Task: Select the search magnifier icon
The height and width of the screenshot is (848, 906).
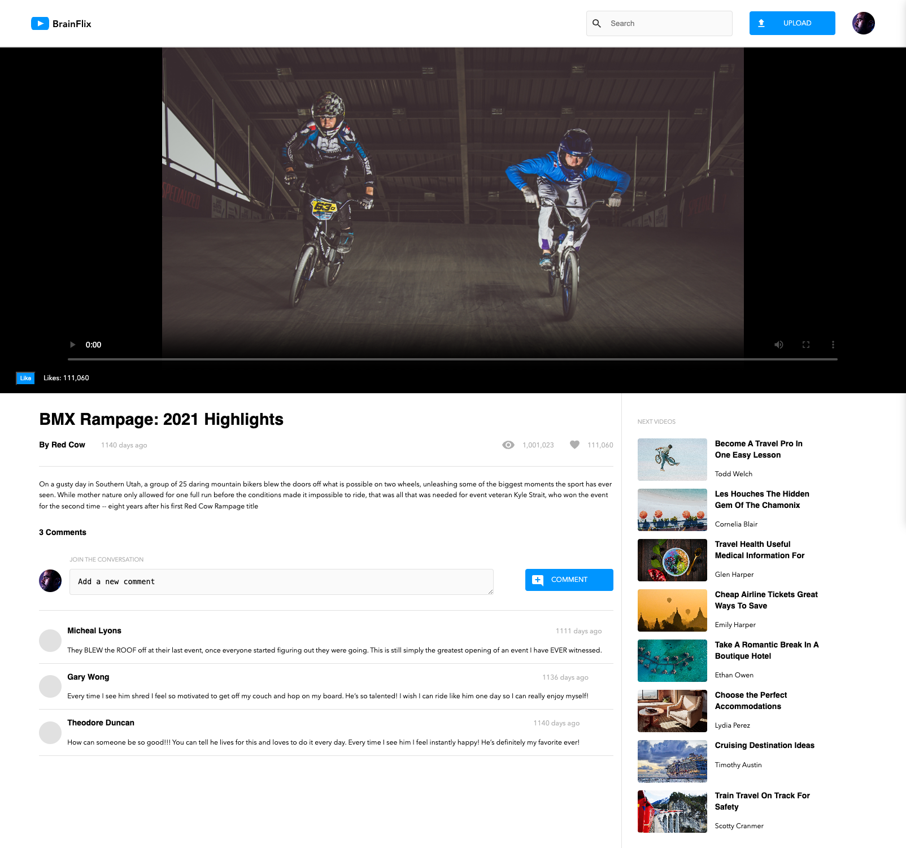Action: tap(596, 23)
